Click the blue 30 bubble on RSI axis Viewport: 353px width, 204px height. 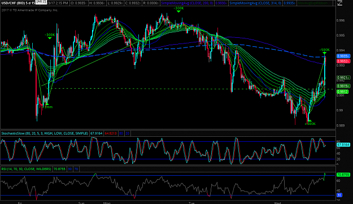pos(339,195)
